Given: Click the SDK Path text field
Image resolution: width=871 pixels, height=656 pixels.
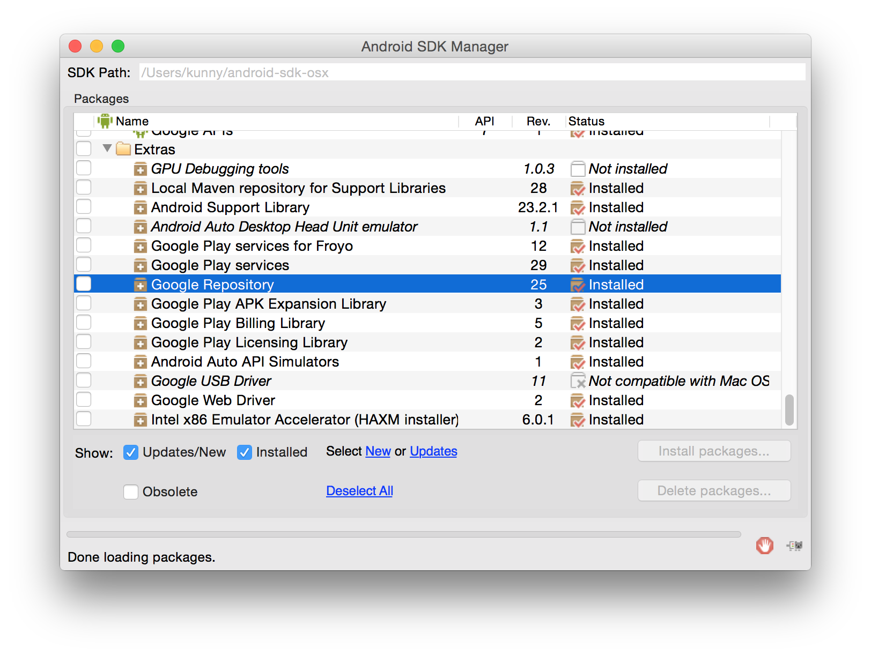Looking at the screenshot, I should (472, 72).
